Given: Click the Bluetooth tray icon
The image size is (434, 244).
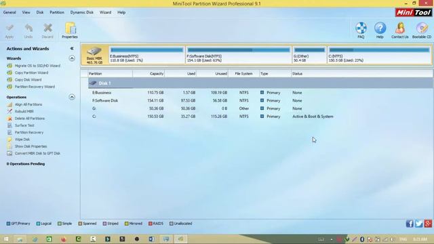Looking at the screenshot, I should pyautogui.click(x=362, y=239).
